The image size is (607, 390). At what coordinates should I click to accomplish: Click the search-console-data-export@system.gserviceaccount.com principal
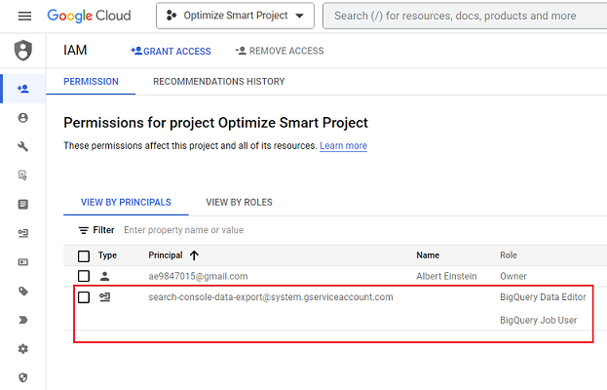(271, 297)
